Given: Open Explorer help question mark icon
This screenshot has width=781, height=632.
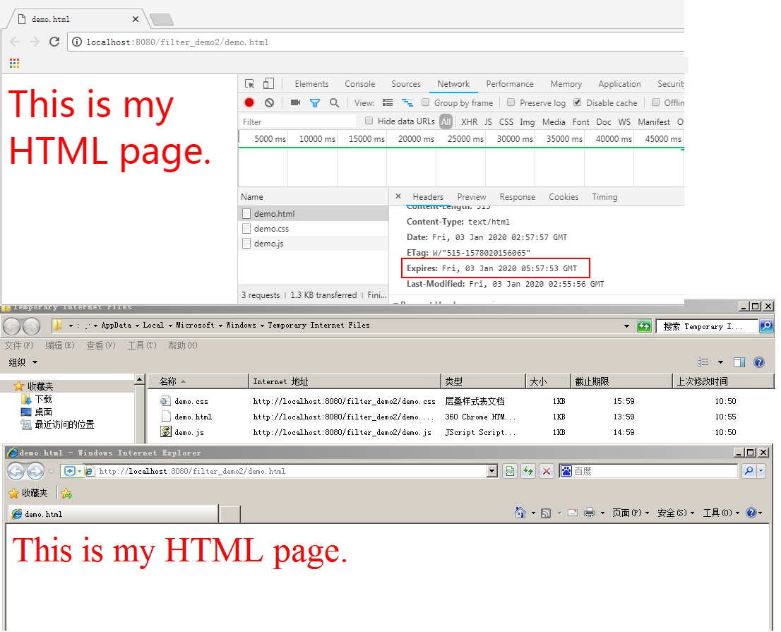Looking at the screenshot, I should tap(759, 362).
